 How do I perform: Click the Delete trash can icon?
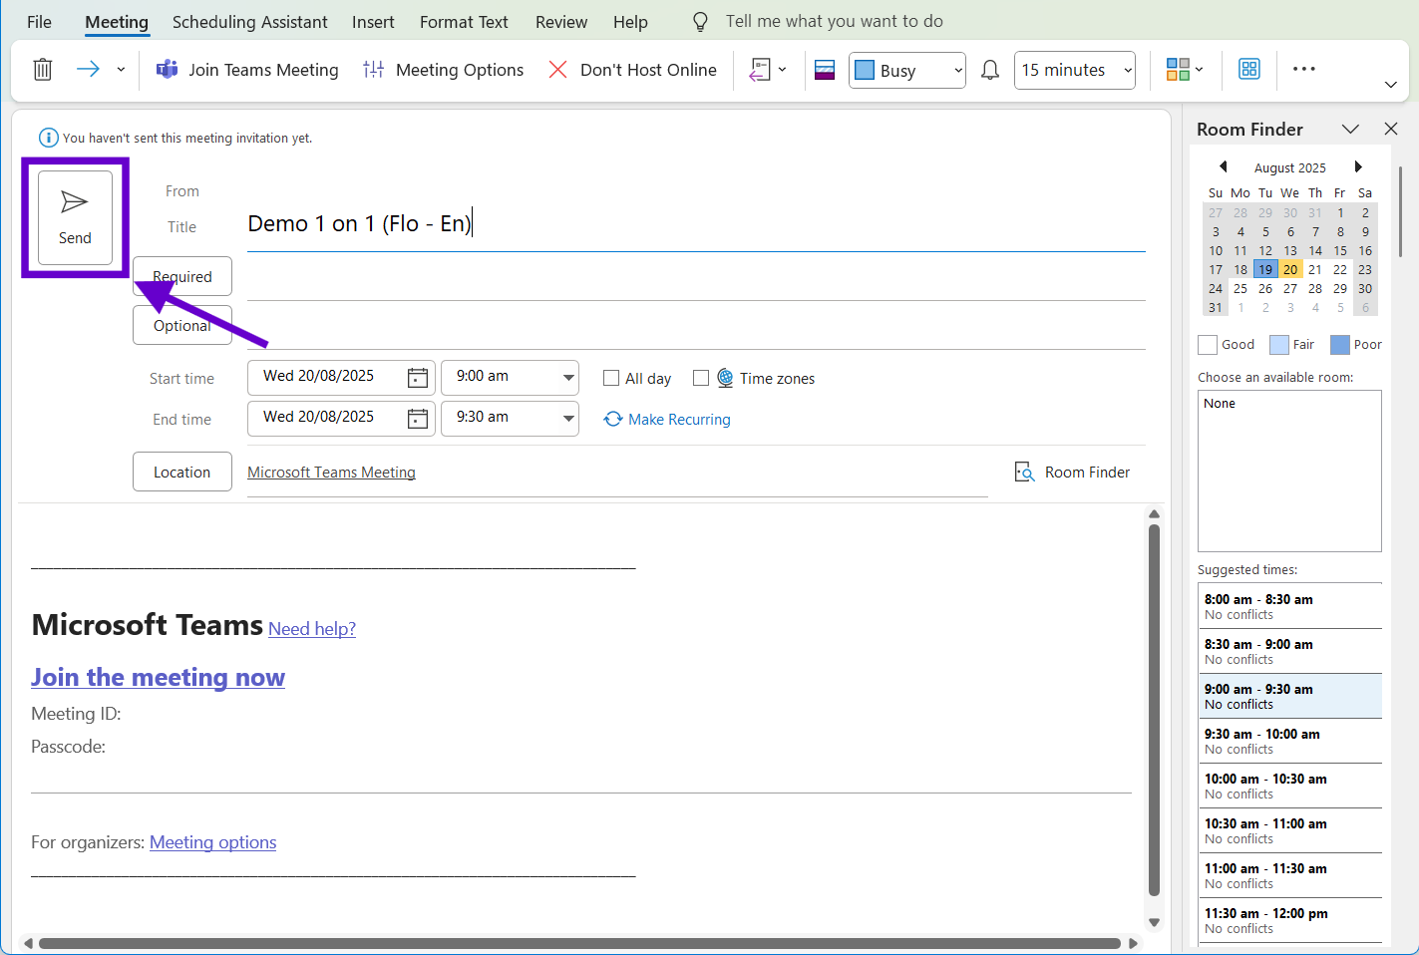[42, 70]
